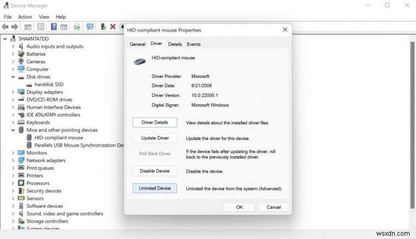Close the HID-compliant mouse Properties dialog

285,30
